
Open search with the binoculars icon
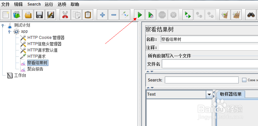tap(251, 15)
